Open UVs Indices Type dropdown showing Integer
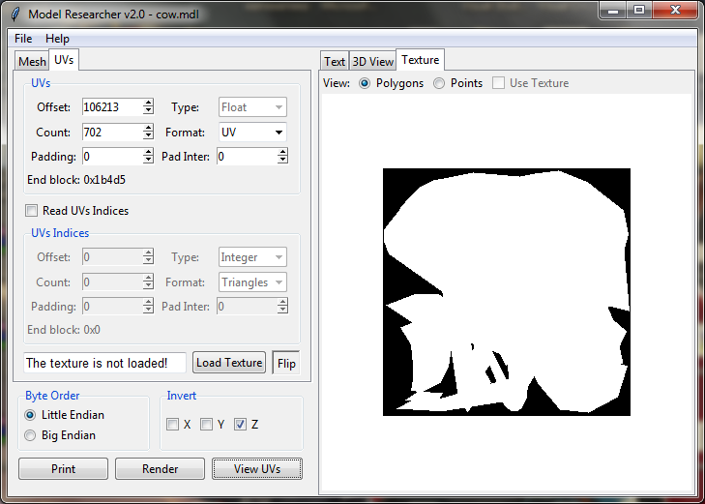The image size is (705, 504). pos(252,257)
